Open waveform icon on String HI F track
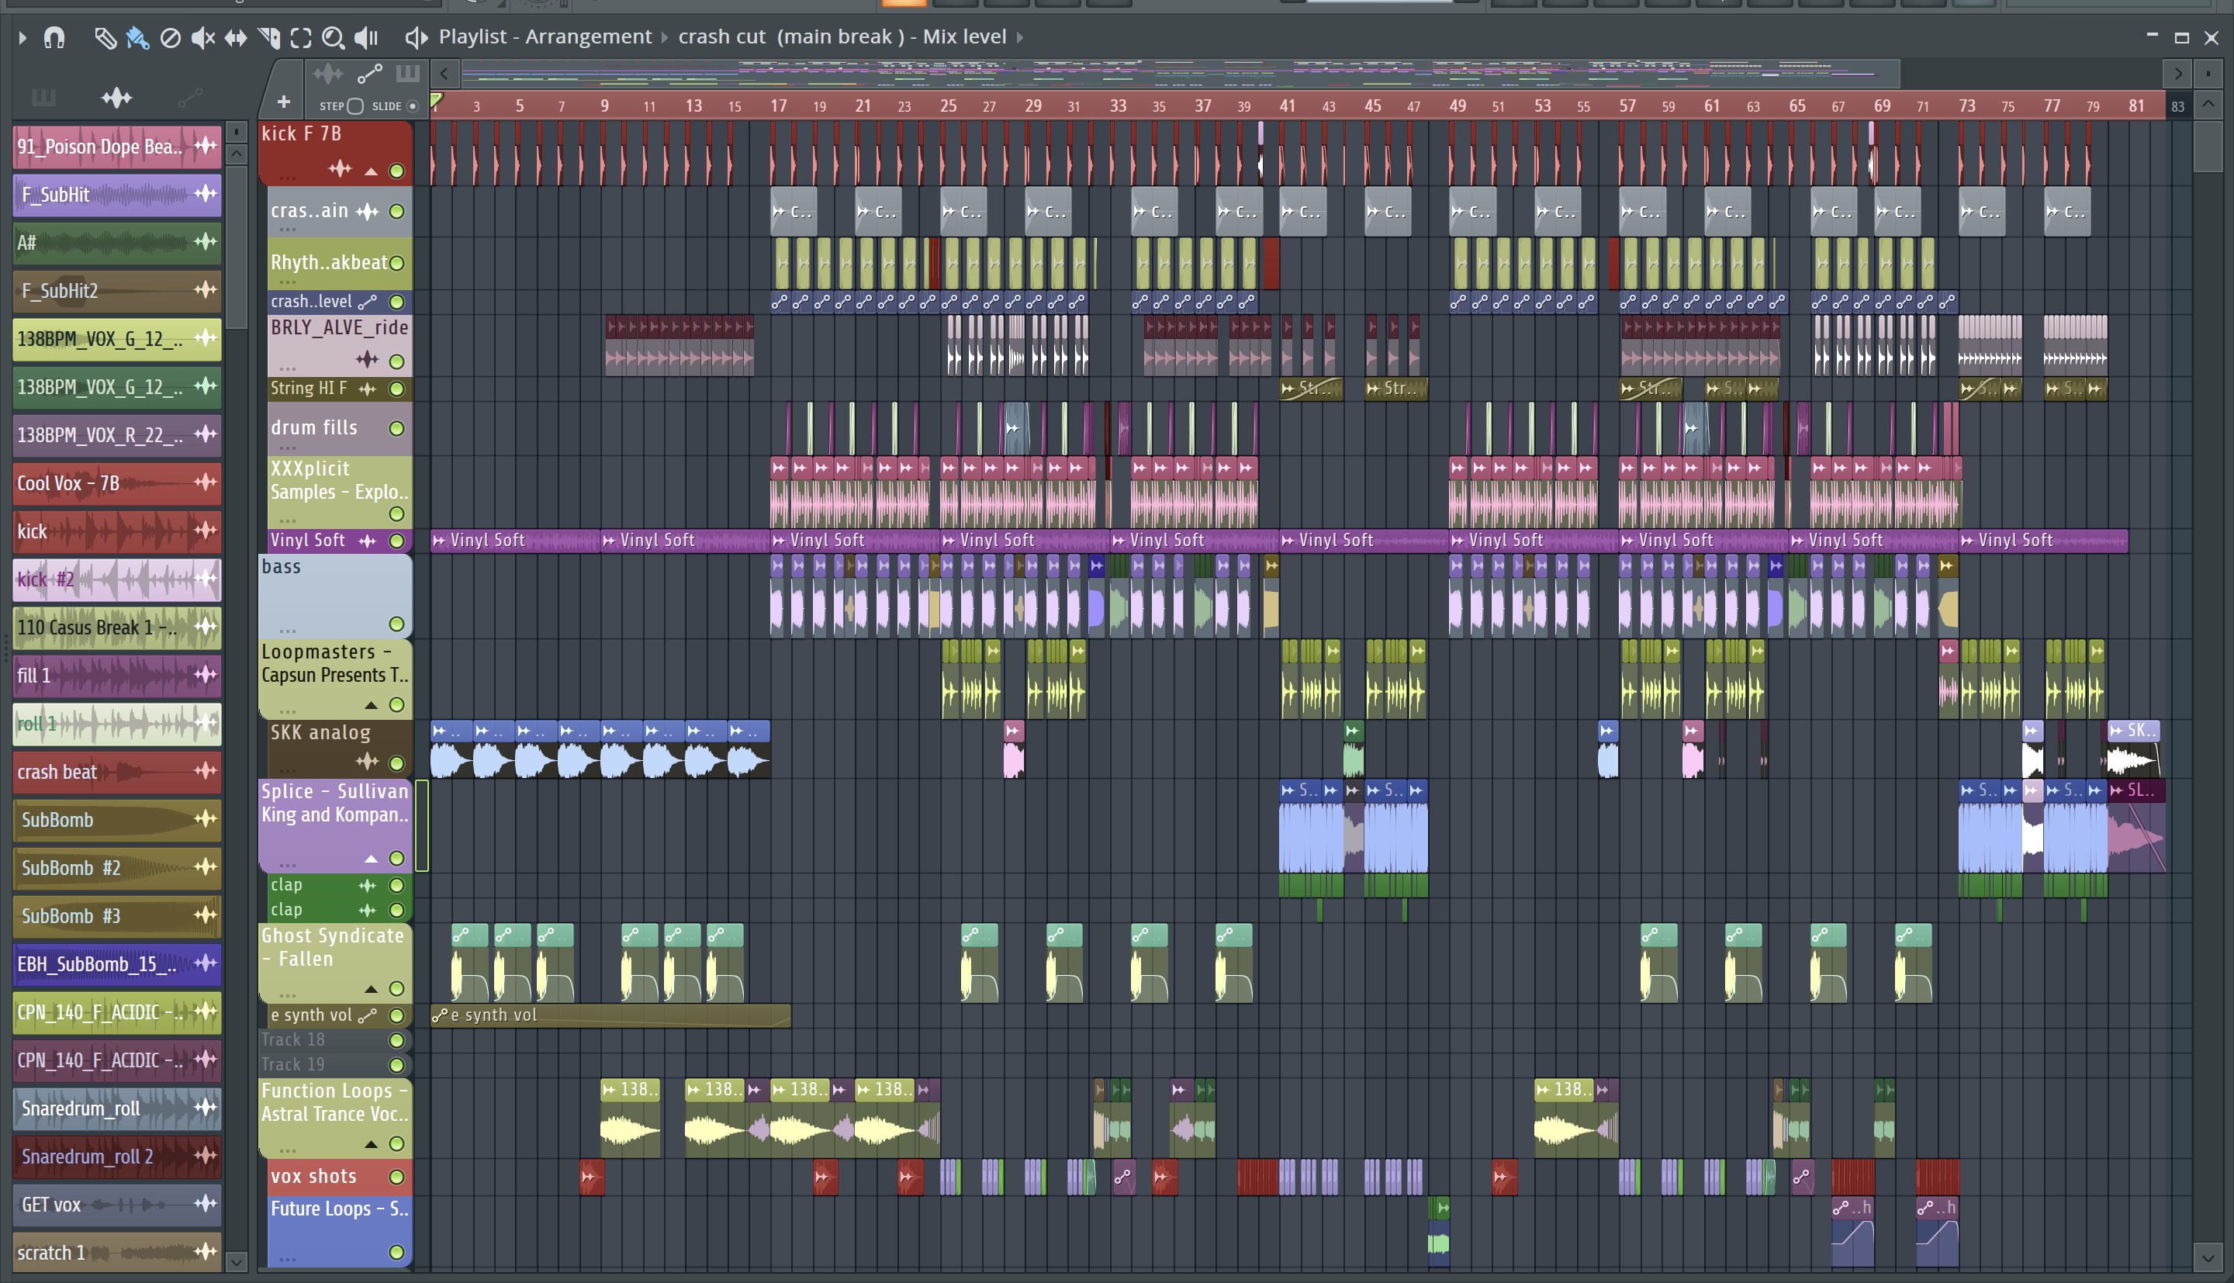 coord(366,389)
